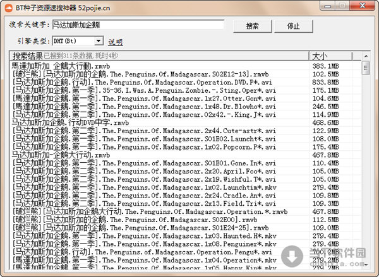Select the 2x44.Cute-astr*.avi result
Viewport: 379px width, 277px height.
tap(144, 131)
